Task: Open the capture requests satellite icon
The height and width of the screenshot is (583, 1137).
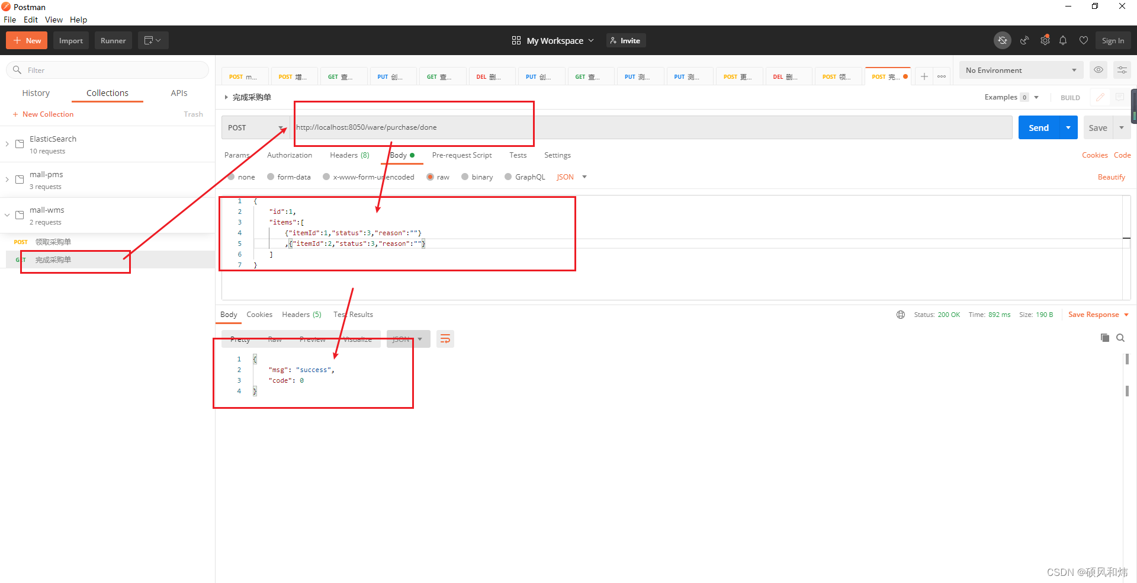Action: click(x=1024, y=40)
